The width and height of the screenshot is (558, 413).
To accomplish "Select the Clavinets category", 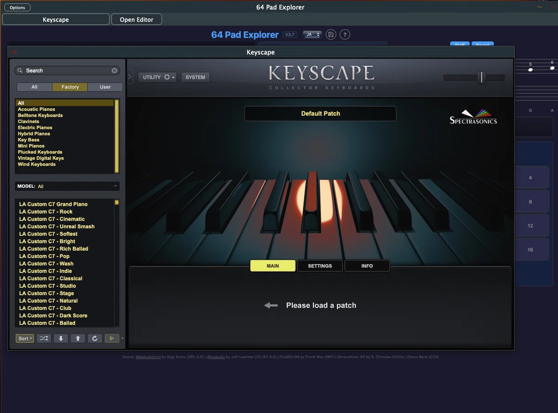I will tap(28, 121).
